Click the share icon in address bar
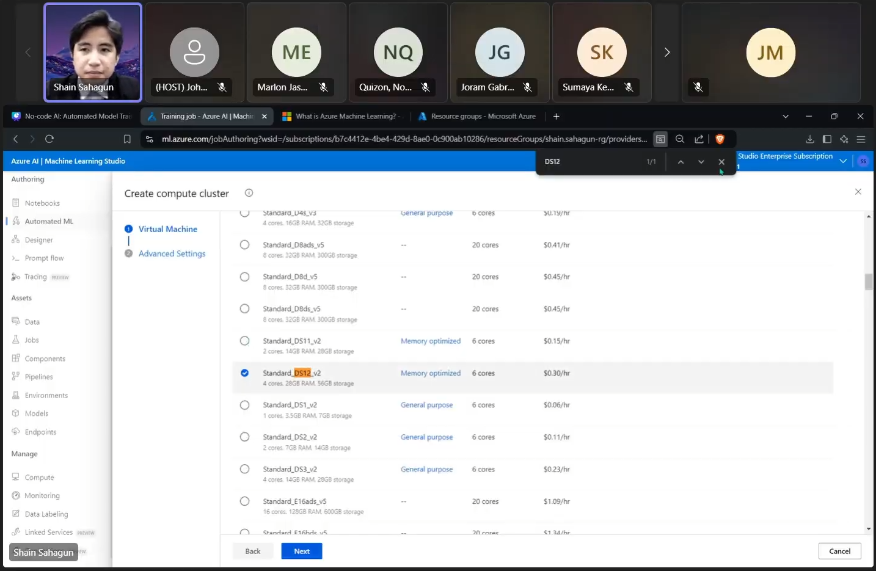 click(699, 139)
